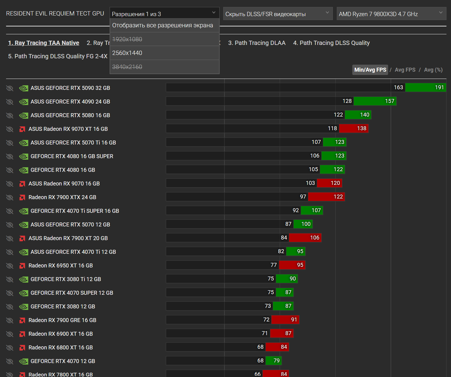Image resolution: width=451 pixels, height=377 pixels.
Task: Hide the ASUS Radeon RX 9070 XT row
Action: 10,129
